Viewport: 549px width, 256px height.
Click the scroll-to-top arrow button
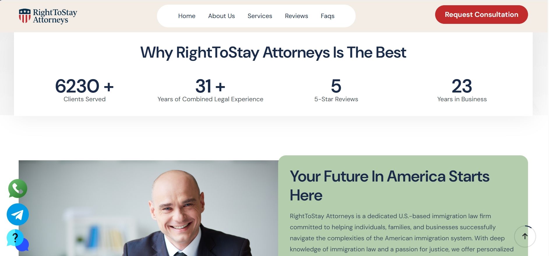(x=525, y=237)
